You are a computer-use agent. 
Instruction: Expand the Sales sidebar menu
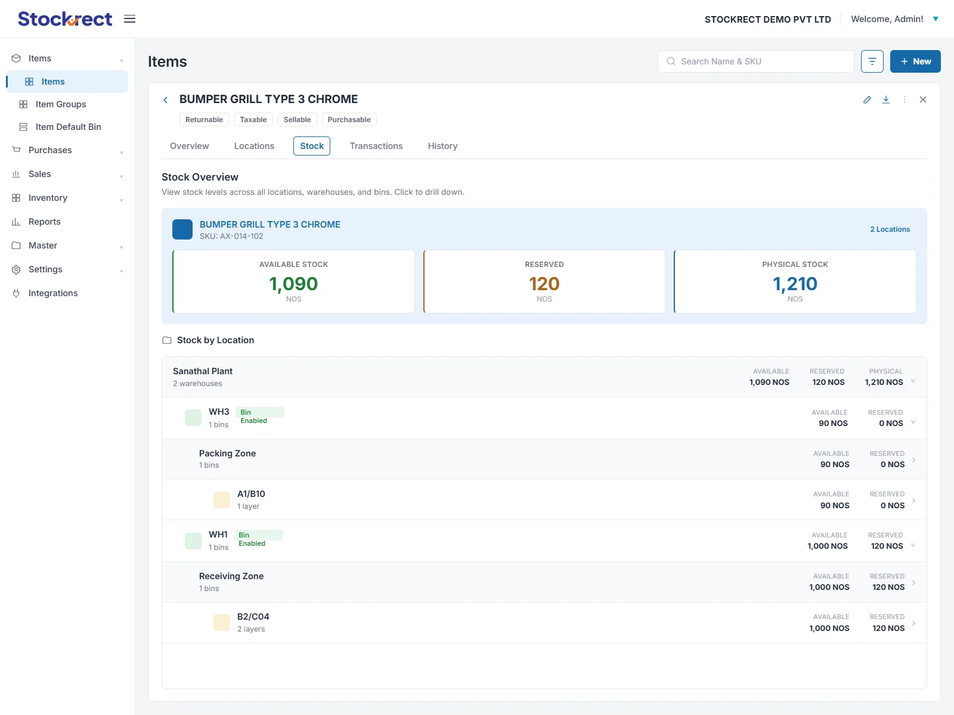pos(122,176)
